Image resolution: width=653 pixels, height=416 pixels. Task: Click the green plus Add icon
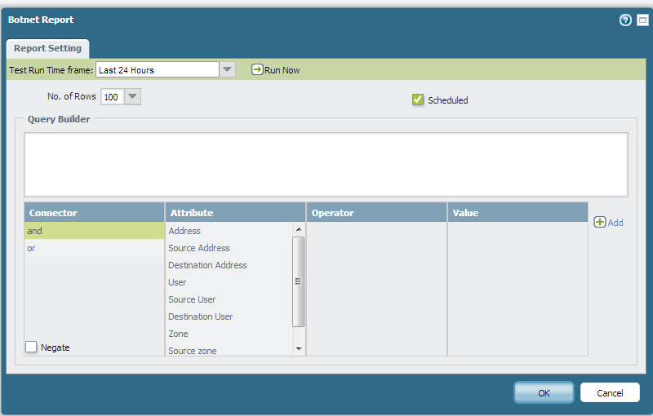(600, 222)
